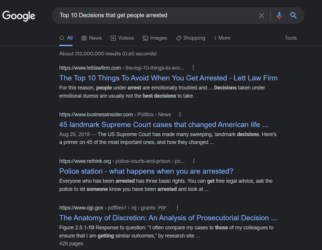Click inside the search input field
Screen dimensions: 322x250
pyautogui.click(x=152, y=15)
